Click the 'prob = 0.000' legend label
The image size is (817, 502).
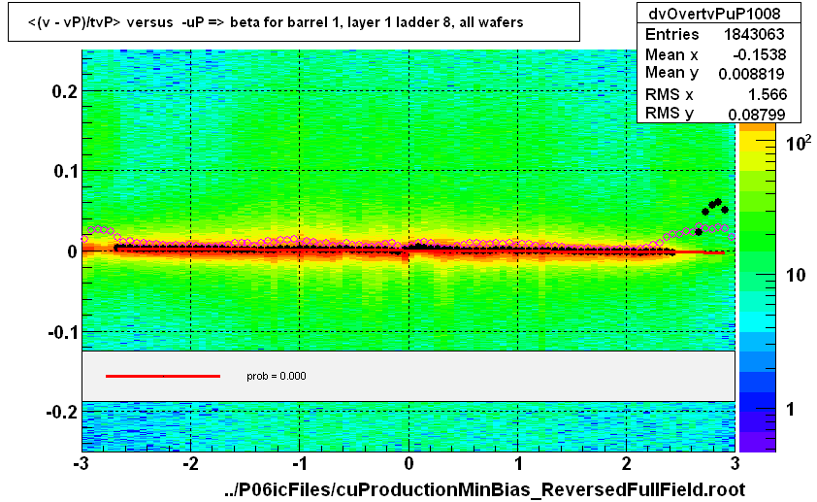pos(277,377)
